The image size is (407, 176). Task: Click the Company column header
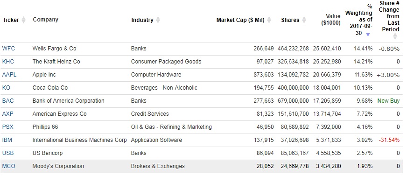[45, 20]
